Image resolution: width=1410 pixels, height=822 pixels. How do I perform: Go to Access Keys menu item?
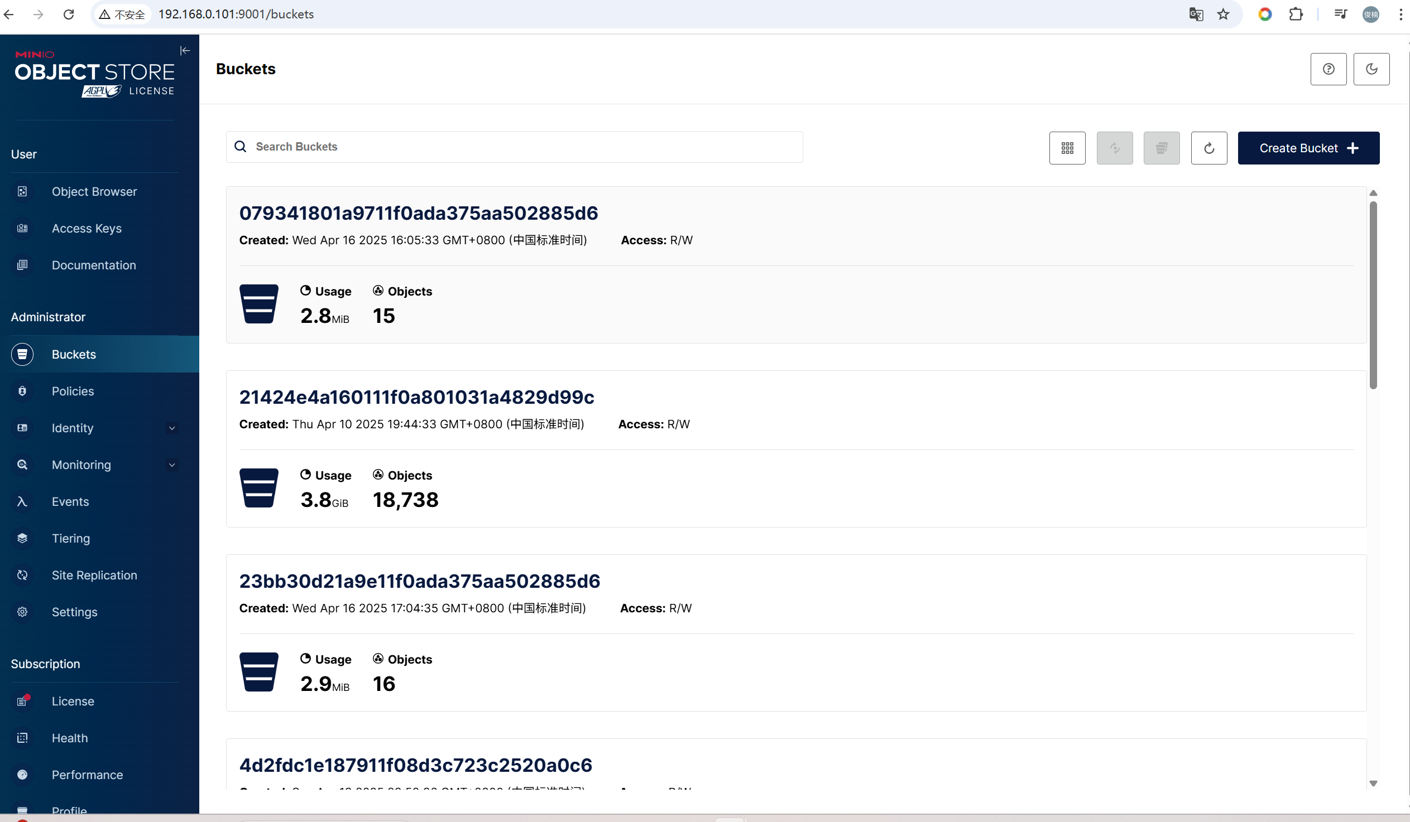pyautogui.click(x=86, y=228)
